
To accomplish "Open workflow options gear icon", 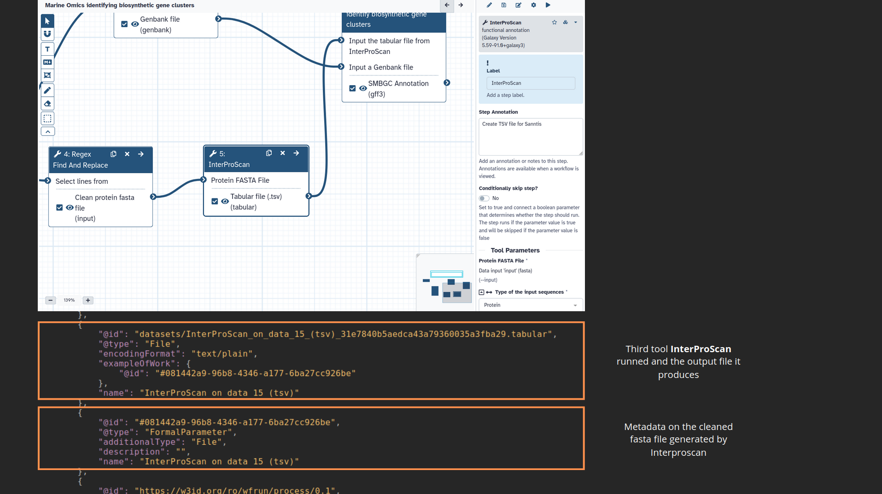I will click(x=533, y=5).
